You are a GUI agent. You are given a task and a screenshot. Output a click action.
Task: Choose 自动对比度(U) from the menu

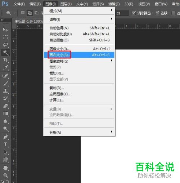point(79,34)
